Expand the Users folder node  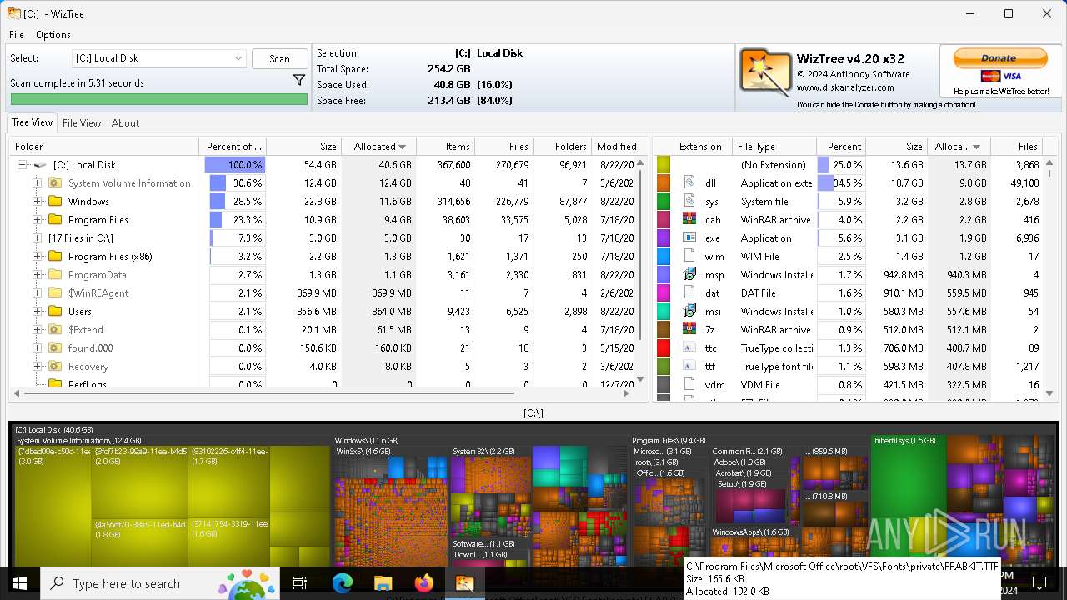click(x=38, y=312)
